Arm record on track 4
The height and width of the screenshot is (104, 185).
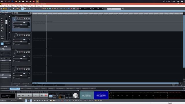coord(22,69)
